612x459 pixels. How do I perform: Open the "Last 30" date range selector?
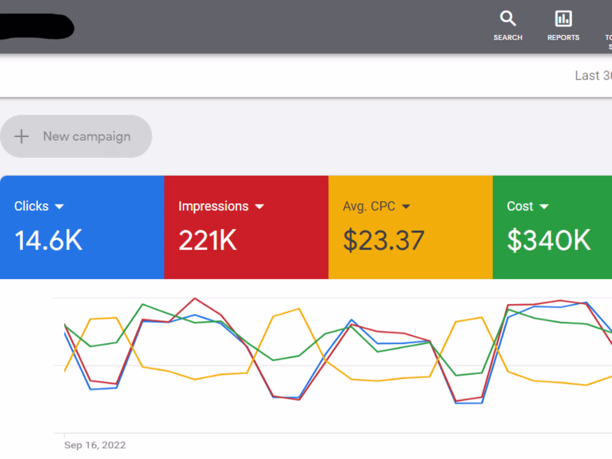(593, 75)
